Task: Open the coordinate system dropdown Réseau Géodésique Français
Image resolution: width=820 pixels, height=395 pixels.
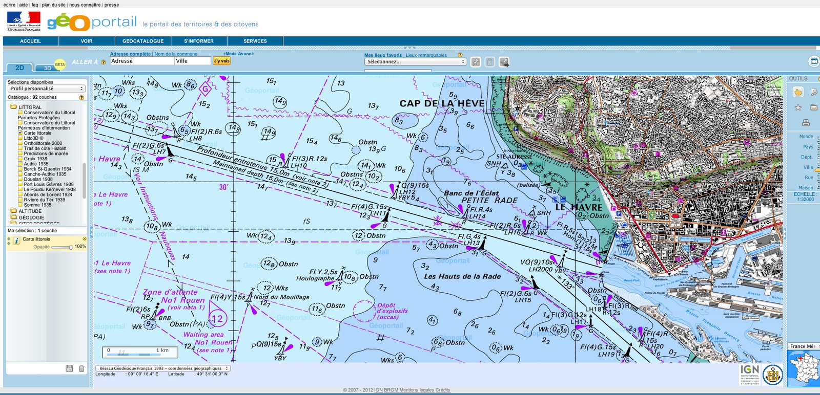Action: [x=163, y=368]
